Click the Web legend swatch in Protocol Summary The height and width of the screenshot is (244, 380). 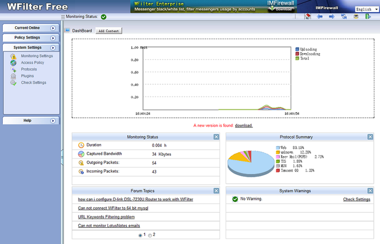coord(278,147)
